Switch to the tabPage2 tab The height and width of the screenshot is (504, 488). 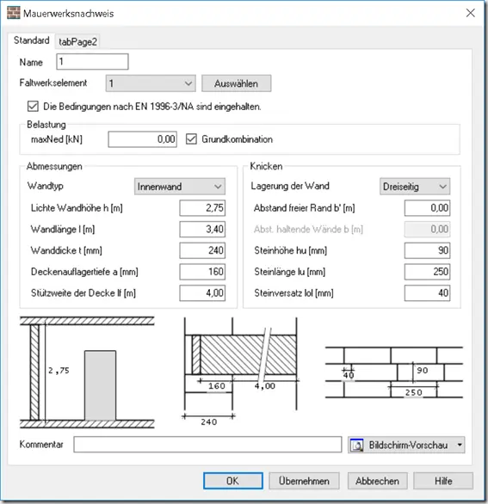[77, 41]
